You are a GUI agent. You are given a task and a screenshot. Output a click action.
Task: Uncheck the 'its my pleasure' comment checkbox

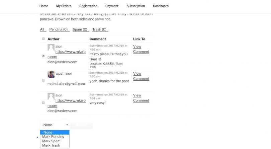tap(43, 56)
